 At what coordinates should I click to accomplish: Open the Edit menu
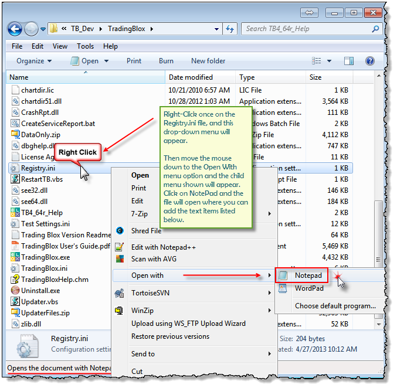pos(38,46)
